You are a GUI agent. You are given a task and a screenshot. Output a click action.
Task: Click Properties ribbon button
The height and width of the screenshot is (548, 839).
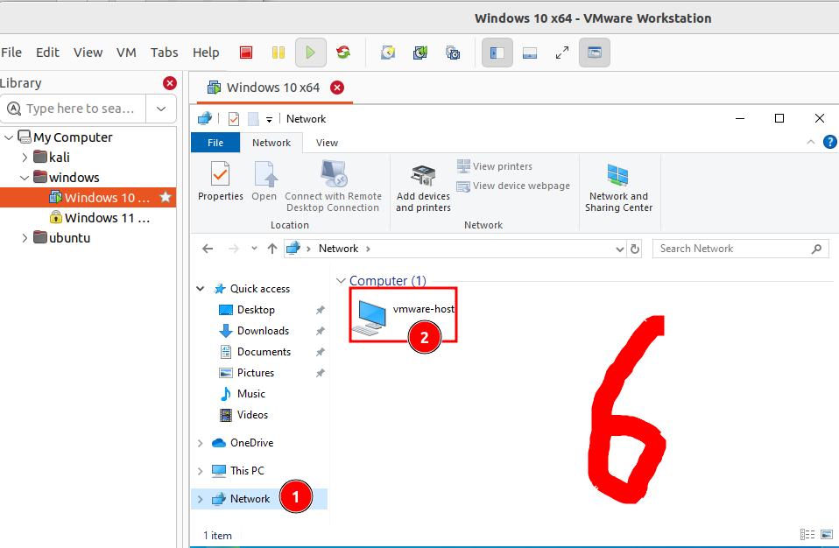[x=221, y=180]
